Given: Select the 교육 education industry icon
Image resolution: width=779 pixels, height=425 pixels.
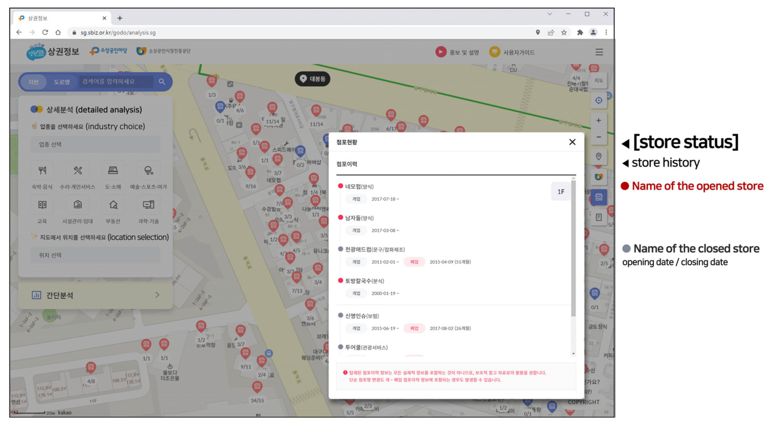Looking at the screenshot, I should [x=42, y=205].
